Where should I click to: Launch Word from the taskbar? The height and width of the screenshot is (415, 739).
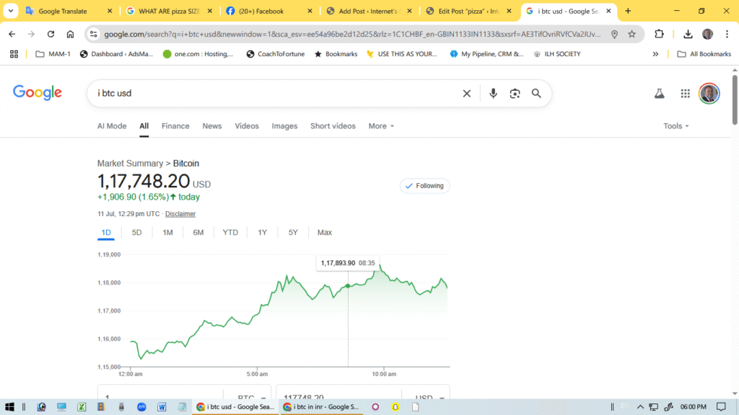coord(162,407)
